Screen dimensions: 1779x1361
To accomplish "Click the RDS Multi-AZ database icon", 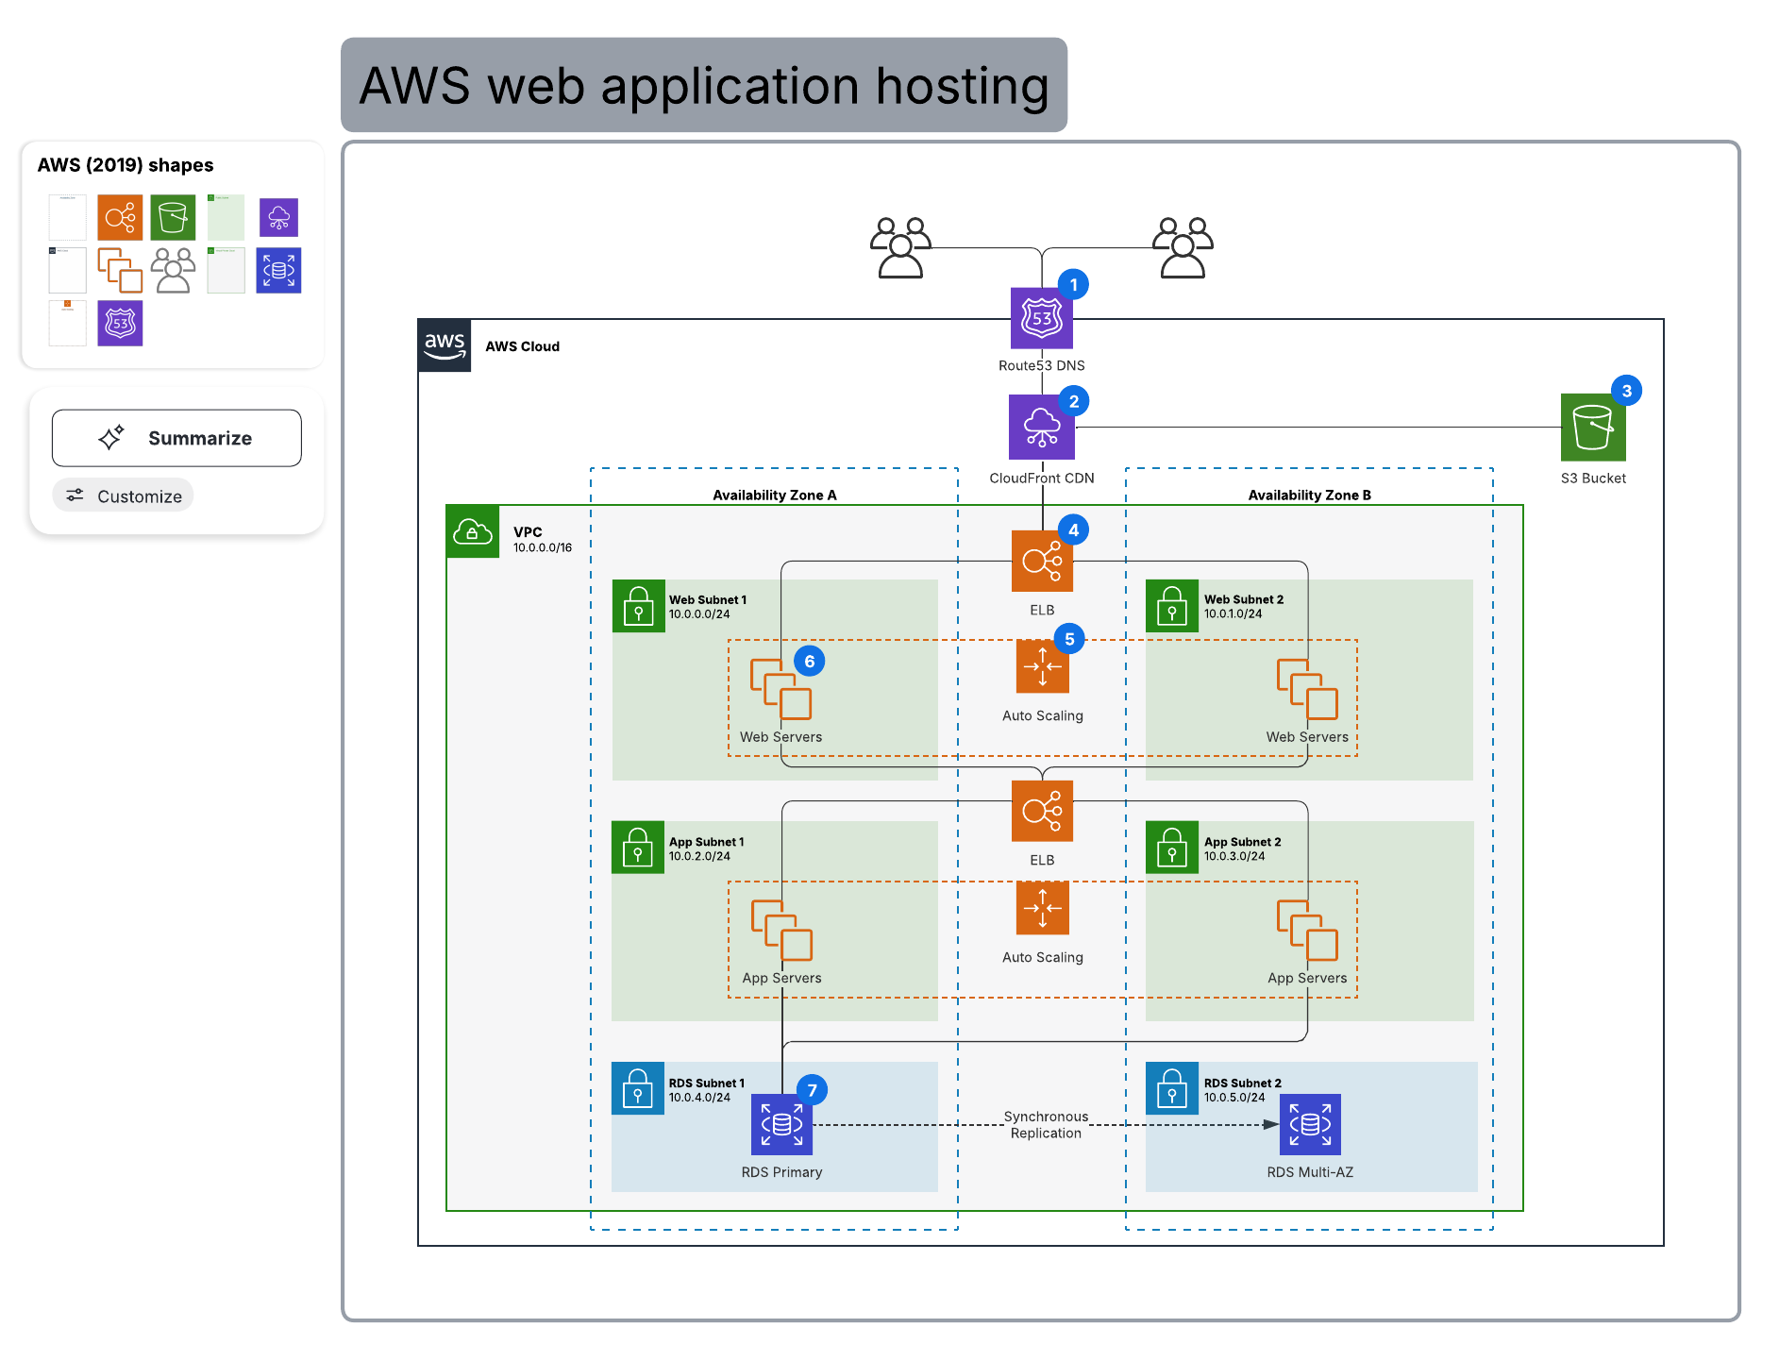I will click(x=1309, y=1124).
